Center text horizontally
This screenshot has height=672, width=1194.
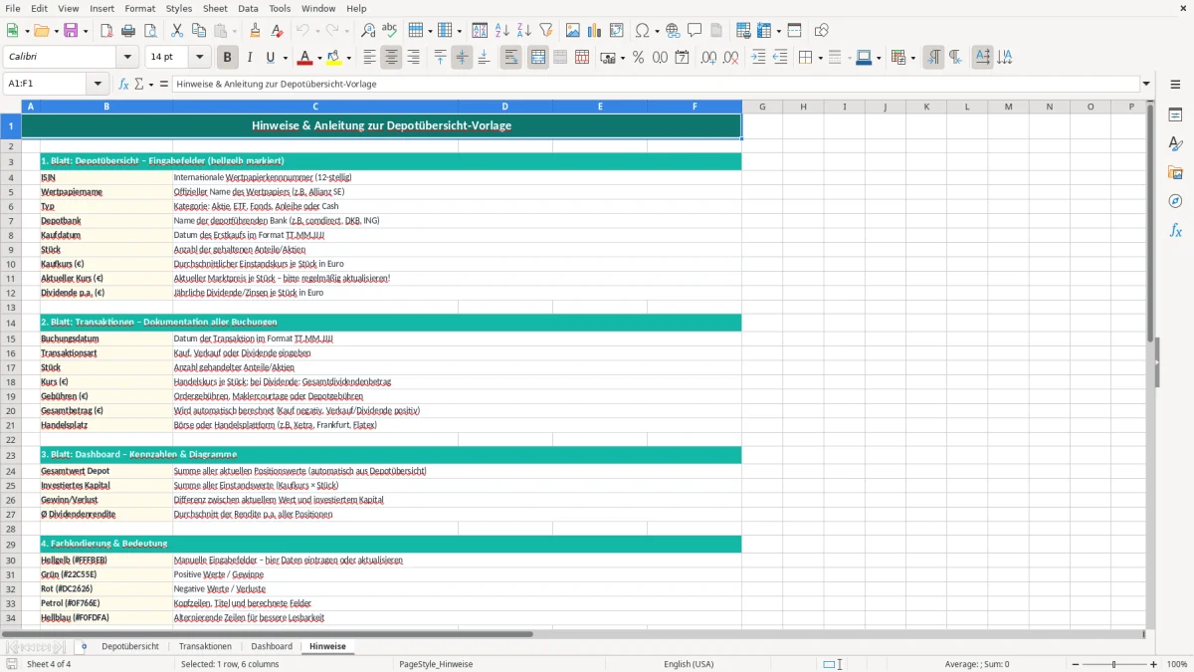tap(391, 58)
